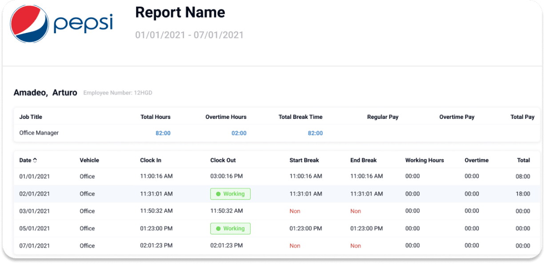Click the Total Pay header

523,117
